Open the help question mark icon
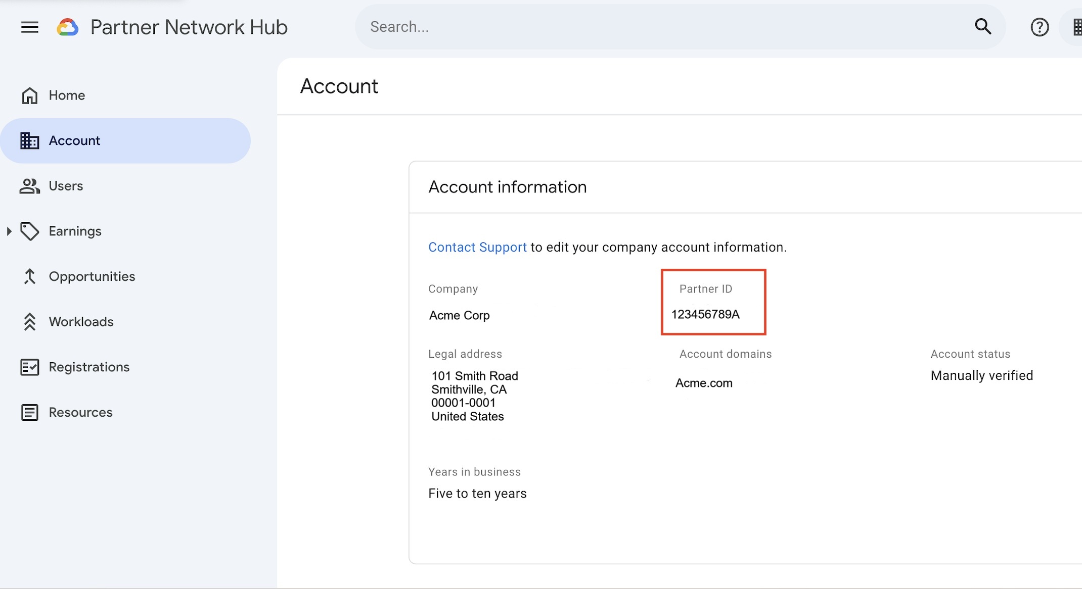This screenshot has width=1082, height=589. (1040, 27)
